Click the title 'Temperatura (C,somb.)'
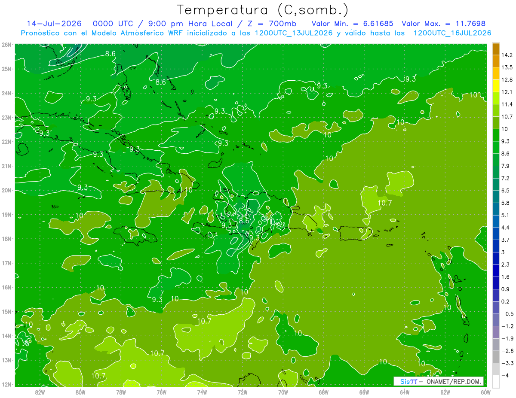Viewport: 516px width, 398px height. point(263,10)
